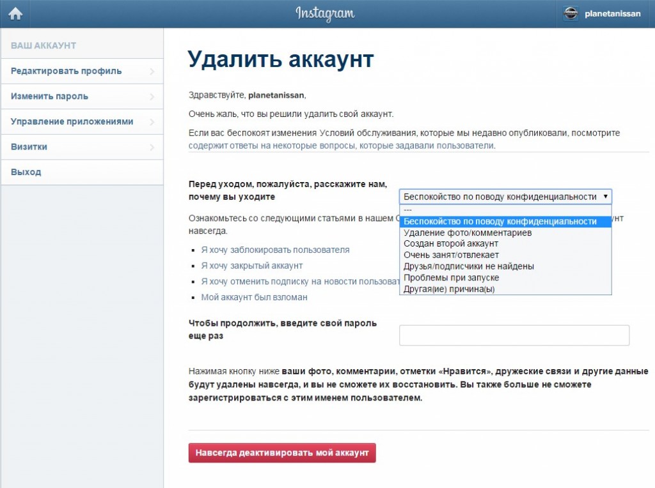655x488 pixels.
Task: Click the chevron beside Редактировать профиль
Action: point(152,72)
